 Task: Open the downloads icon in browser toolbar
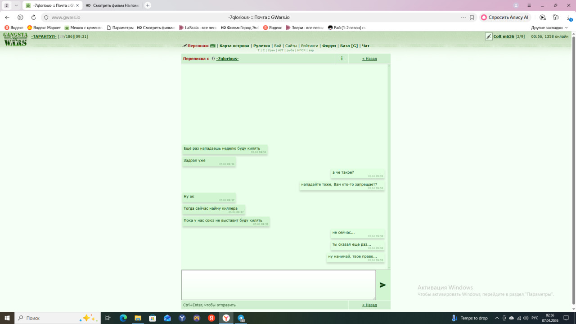[569, 18]
